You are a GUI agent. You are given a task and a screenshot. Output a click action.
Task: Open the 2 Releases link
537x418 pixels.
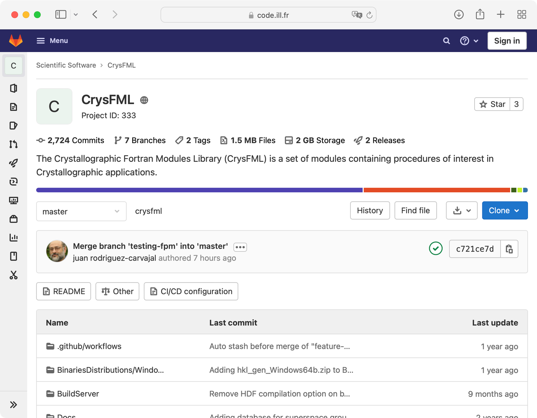pyautogui.click(x=380, y=140)
